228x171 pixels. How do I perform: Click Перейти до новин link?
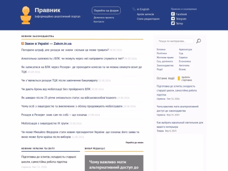pyautogui.click(x=134, y=142)
